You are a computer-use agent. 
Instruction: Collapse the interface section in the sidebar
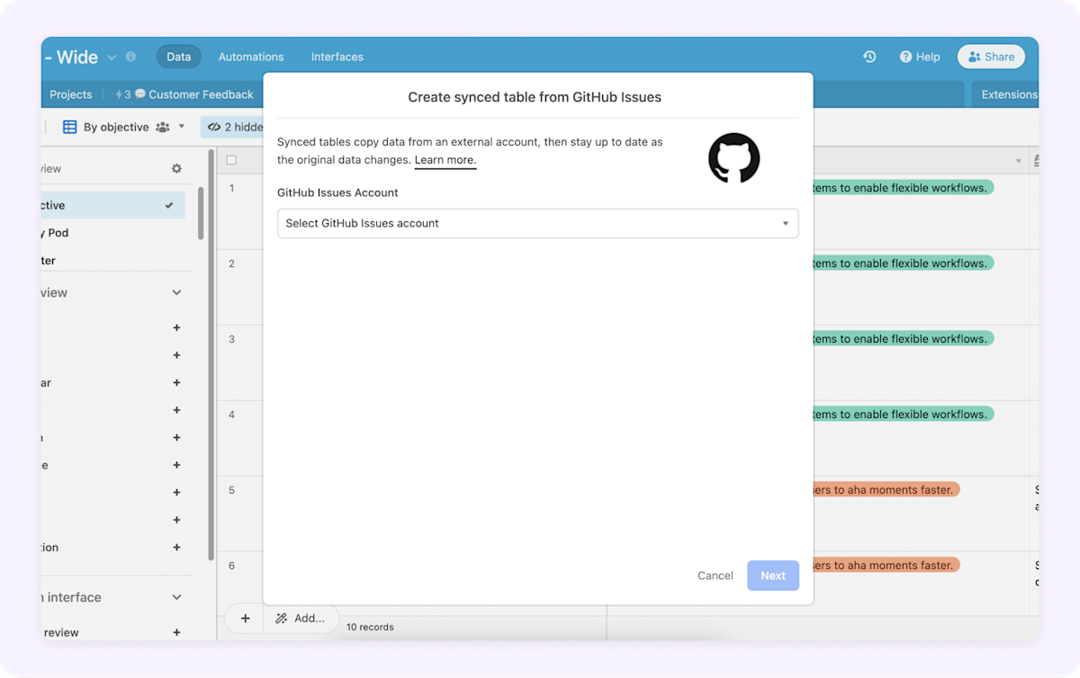click(x=176, y=596)
